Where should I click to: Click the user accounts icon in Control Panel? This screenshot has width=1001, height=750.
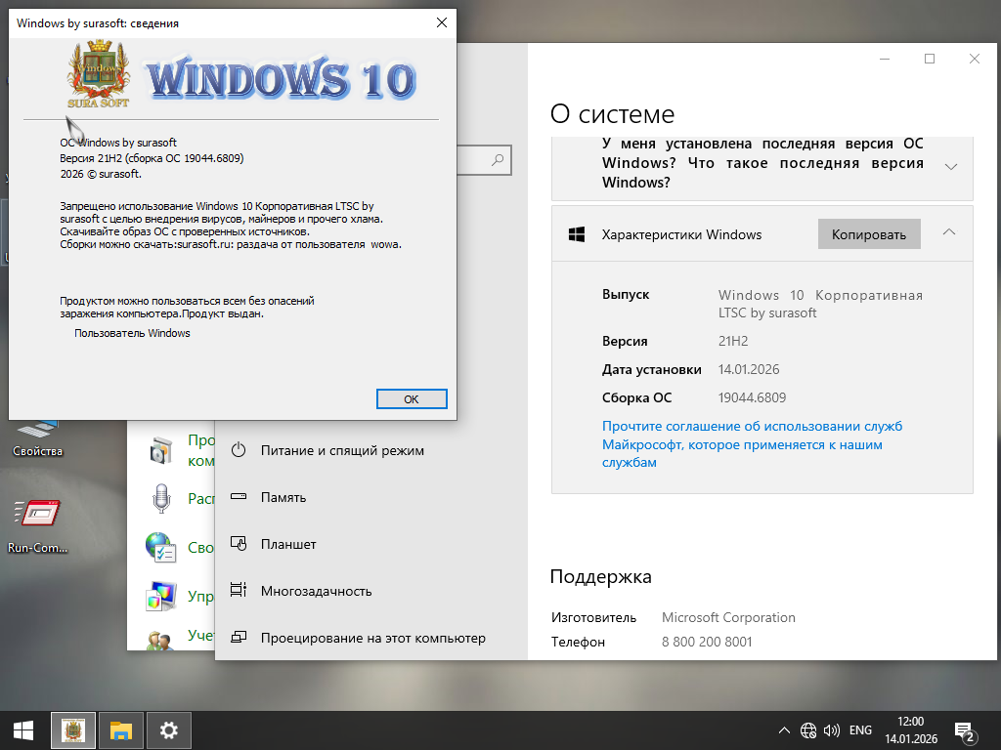click(x=159, y=640)
